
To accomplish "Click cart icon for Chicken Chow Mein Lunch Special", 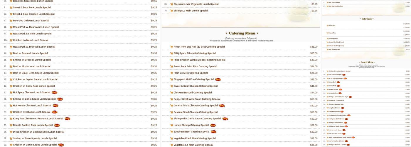I will [327, 71].
